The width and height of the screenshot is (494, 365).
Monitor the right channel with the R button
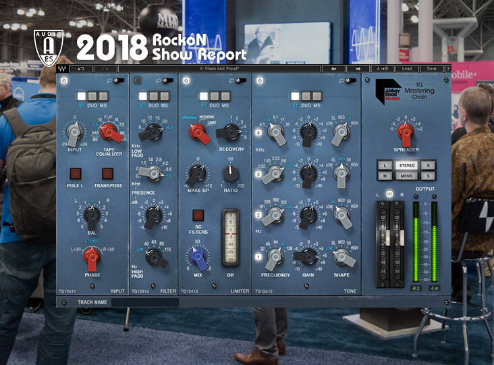coord(428,166)
